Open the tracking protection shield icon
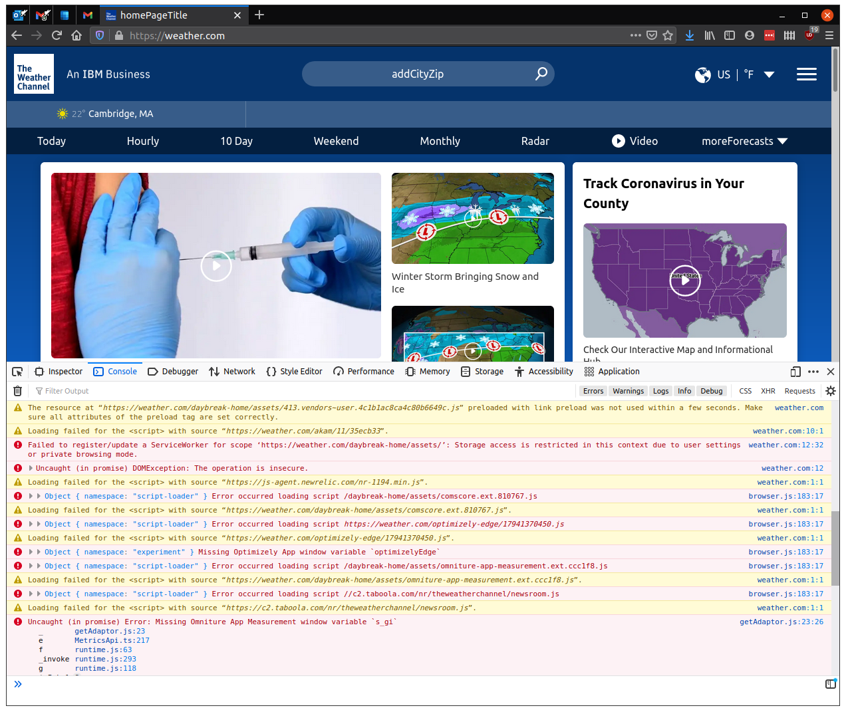This screenshot has width=846, height=712. click(x=100, y=35)
